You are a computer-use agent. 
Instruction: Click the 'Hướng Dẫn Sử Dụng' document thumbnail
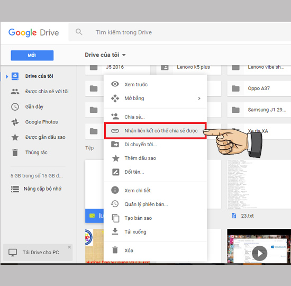coord(94,246)
